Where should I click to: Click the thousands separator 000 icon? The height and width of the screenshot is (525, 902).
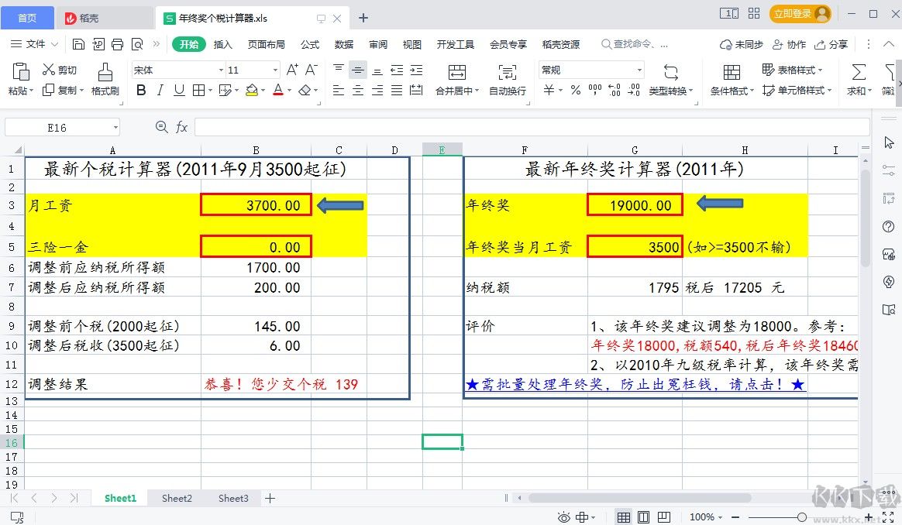point(595,90)
